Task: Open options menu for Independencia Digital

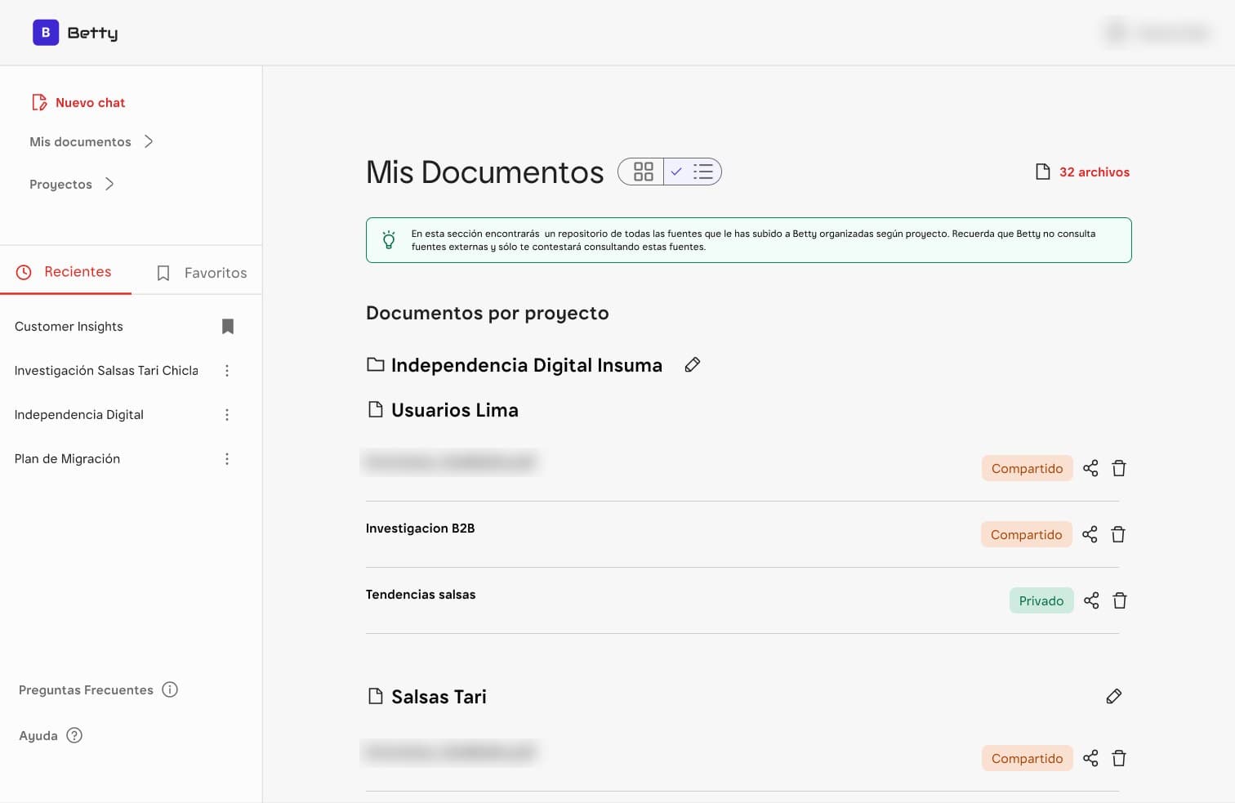Action: point(227,415)
